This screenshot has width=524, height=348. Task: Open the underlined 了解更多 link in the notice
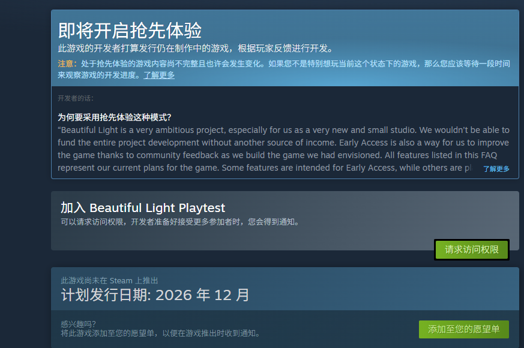(x=159, y=75)
